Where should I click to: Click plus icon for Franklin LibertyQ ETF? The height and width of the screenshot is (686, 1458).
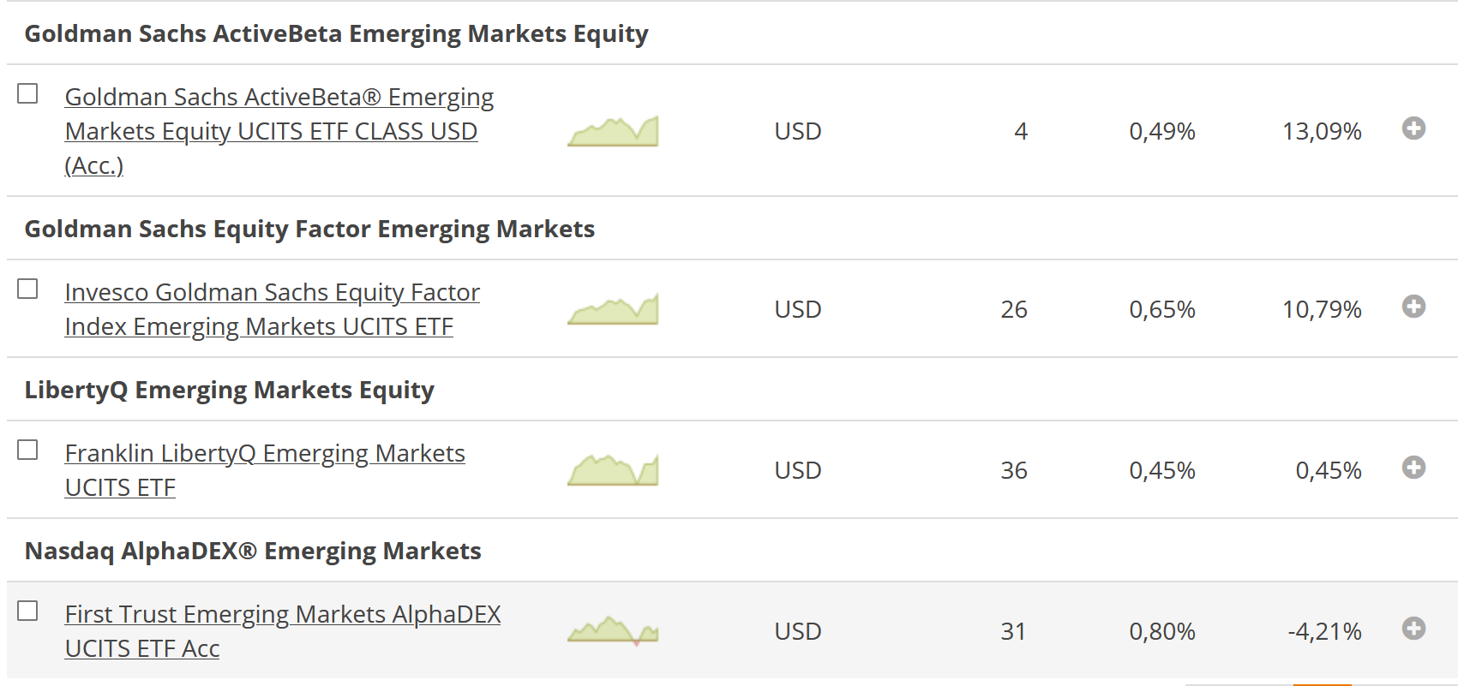(1413, 468)
